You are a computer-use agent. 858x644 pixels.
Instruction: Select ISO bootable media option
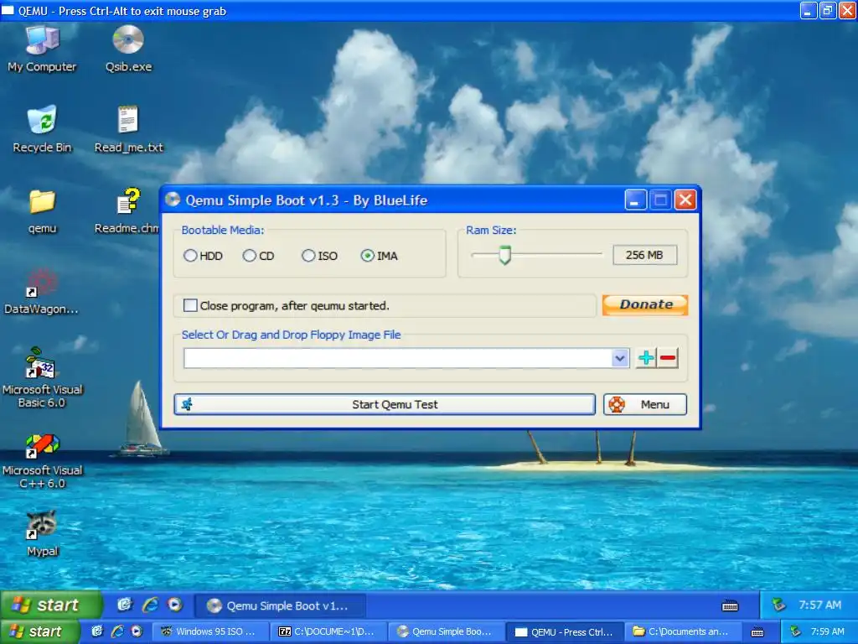[319, 256]
